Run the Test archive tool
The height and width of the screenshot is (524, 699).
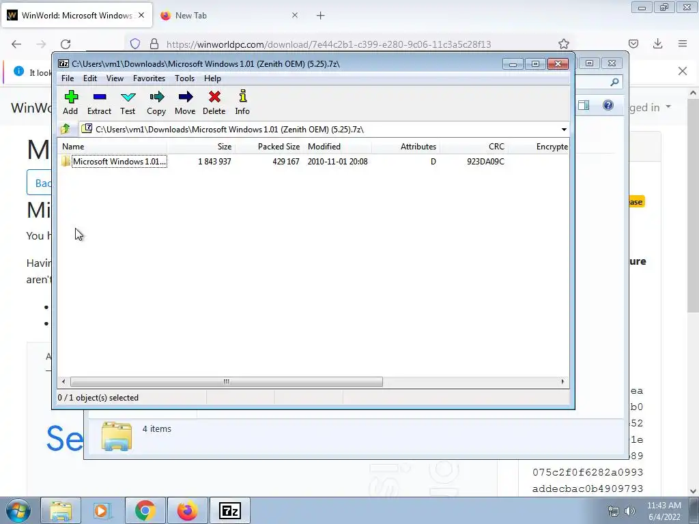(128, 102)
